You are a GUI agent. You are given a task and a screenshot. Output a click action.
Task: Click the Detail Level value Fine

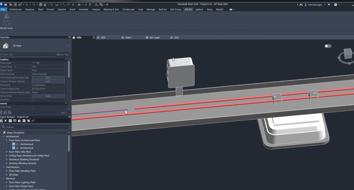pyautogui.click(x=48, y=70)
